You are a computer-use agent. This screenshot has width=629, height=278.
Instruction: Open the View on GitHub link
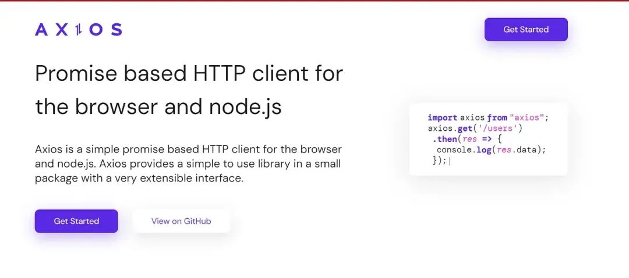(181, 221)
